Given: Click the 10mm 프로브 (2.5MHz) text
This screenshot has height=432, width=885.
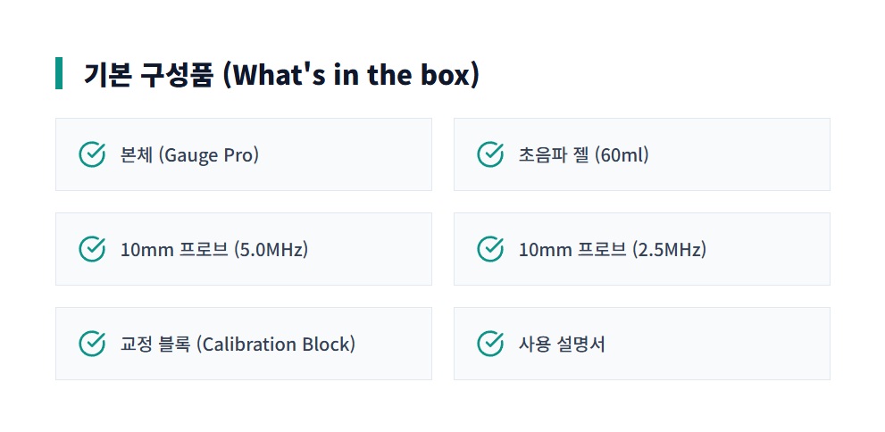Looking at the screenshot, I should [x=612, y=249].
